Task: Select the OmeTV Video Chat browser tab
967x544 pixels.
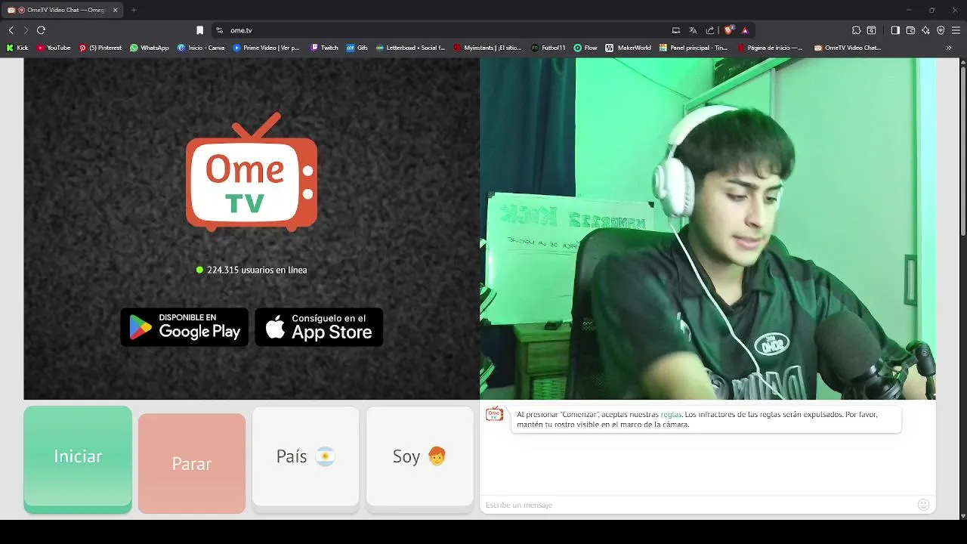Action: [x=62, y=11]
